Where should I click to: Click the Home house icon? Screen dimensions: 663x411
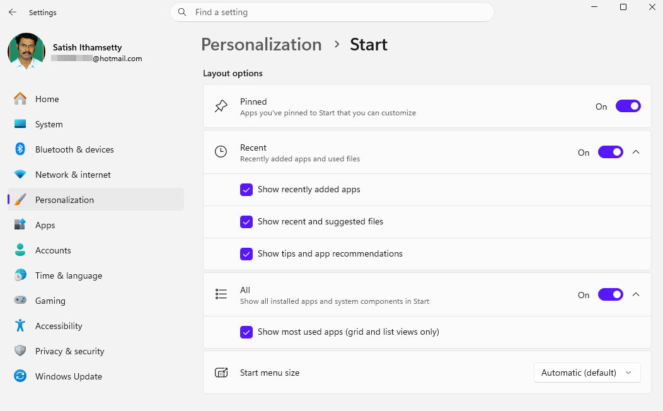click(x=20, y=99)
